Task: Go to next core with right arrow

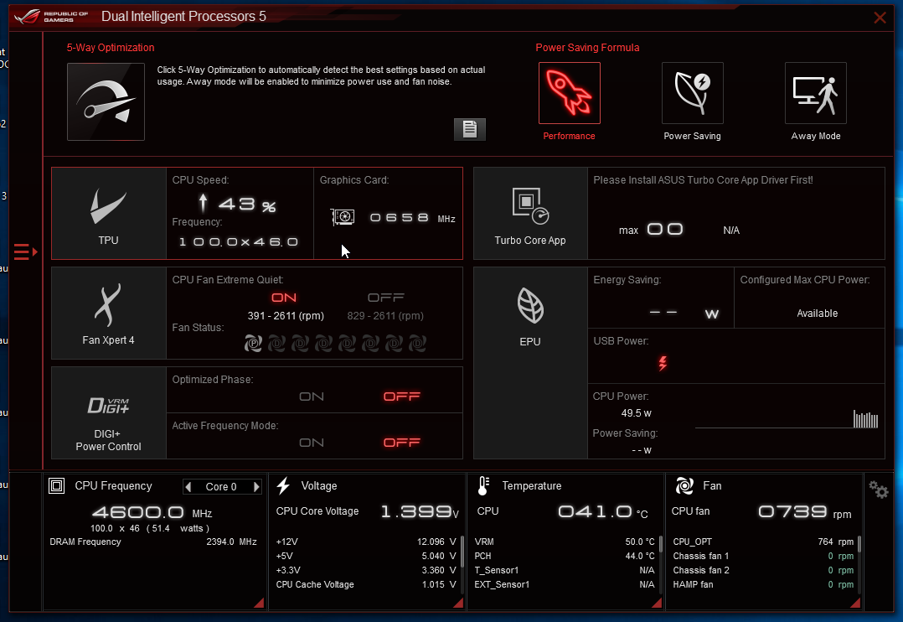Action: coord(257,486)
